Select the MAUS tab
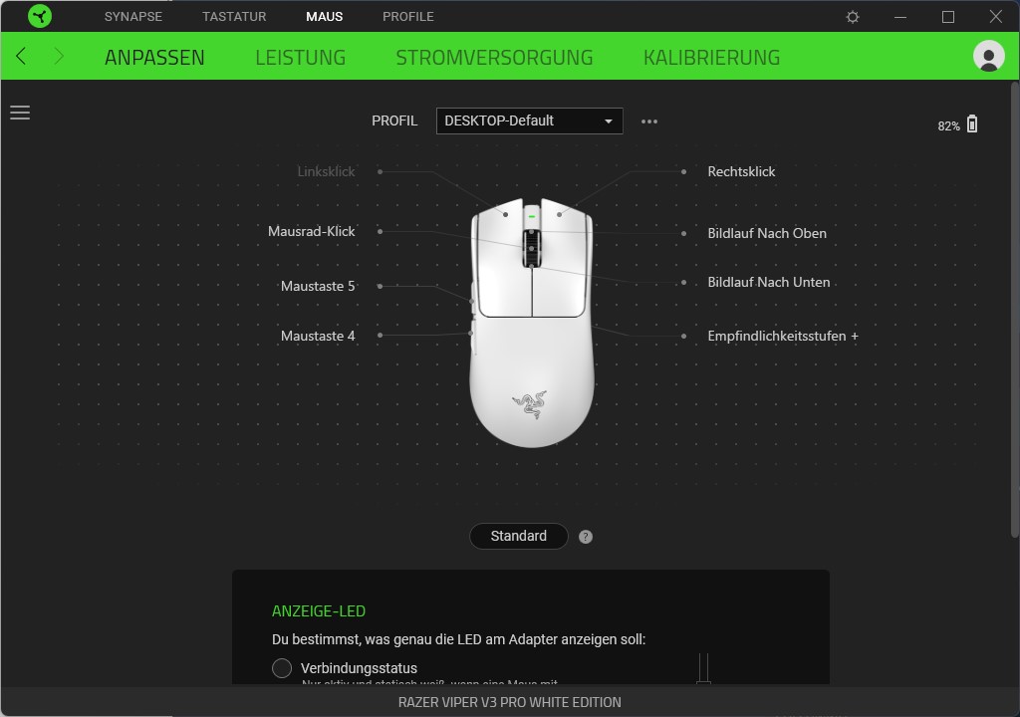 pyautogui.click(x=324, y=16)
